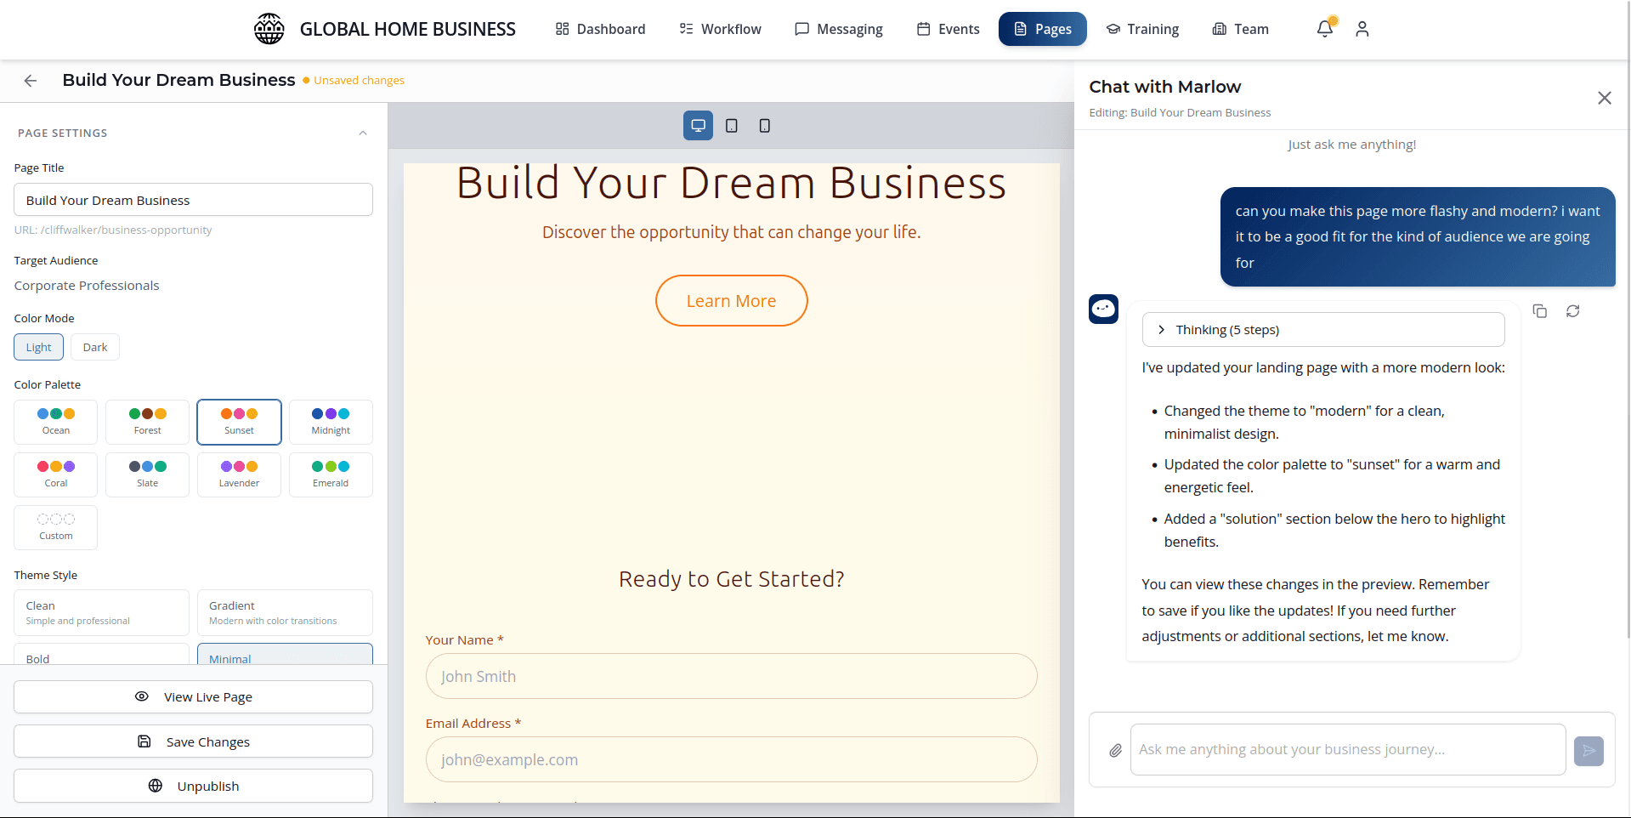
Task: Collapse the Page Settings section
Action: (x=363, y=133)
